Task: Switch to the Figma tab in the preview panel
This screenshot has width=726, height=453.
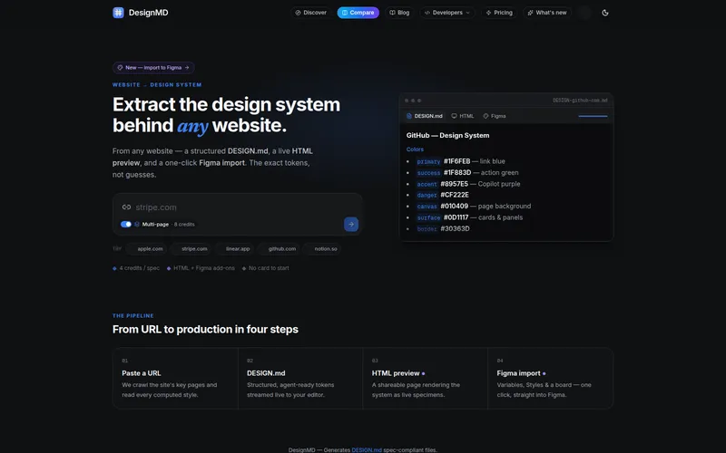Action: coord(495,116)
